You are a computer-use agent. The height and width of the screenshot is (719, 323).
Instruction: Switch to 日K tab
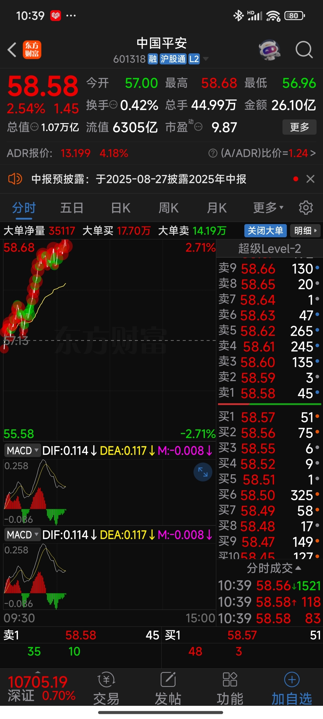pyautogui.click(x=121, y=208)
